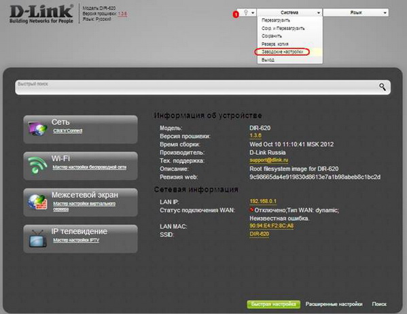Select Выход to log out
The height and width of the screenshot is (314, 407).
click(x=268, y=60)
